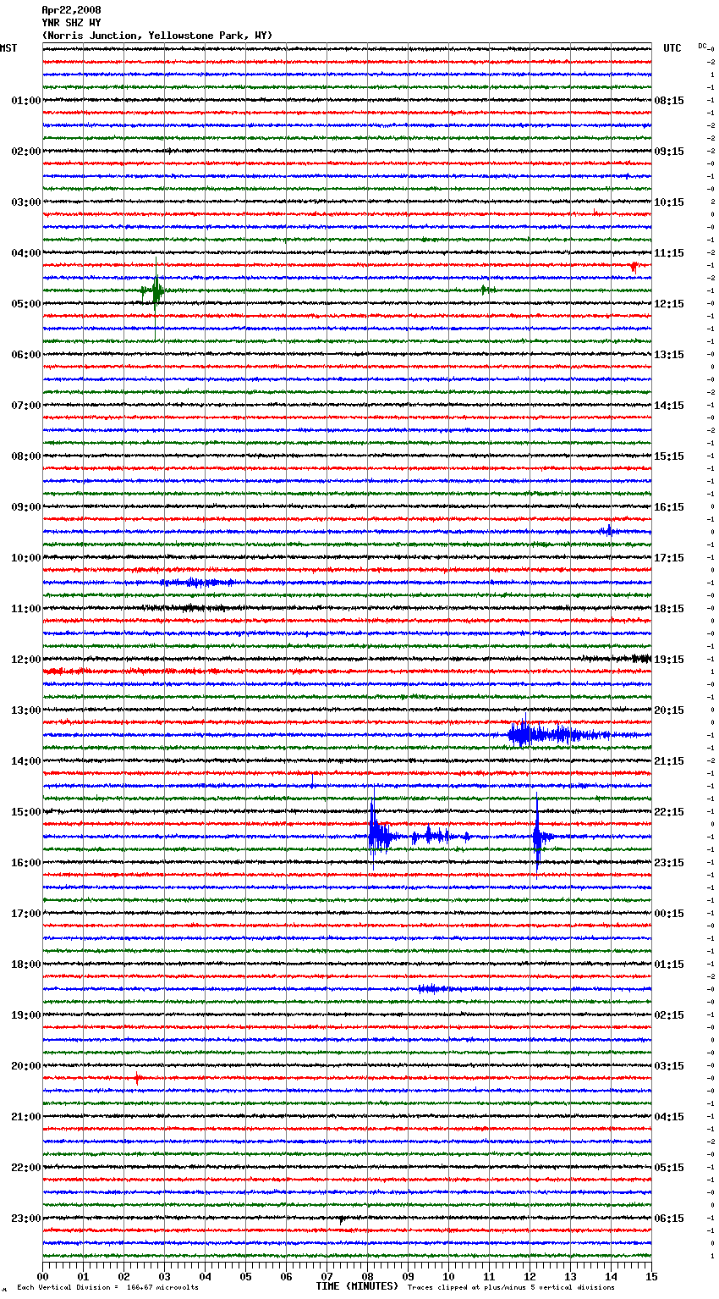The height and width of the screenshot is (1299, 719).
Task: Select the station code YNR SHZ WY
Action: click(x=71, y=23)
